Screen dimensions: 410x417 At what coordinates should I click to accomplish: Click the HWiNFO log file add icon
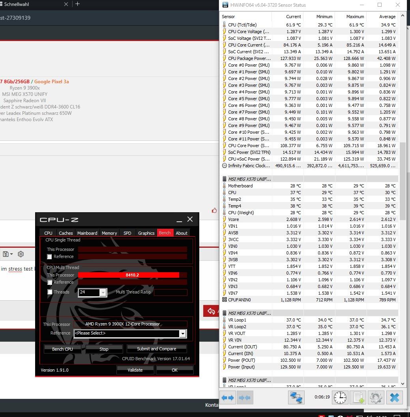pyautogui.click(x=358, y=398)
